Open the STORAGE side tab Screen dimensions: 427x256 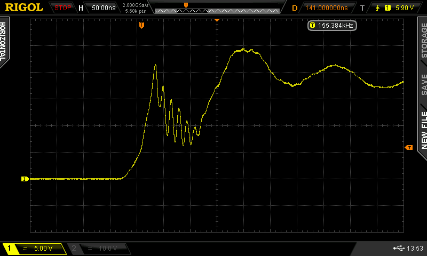[423, 40]
